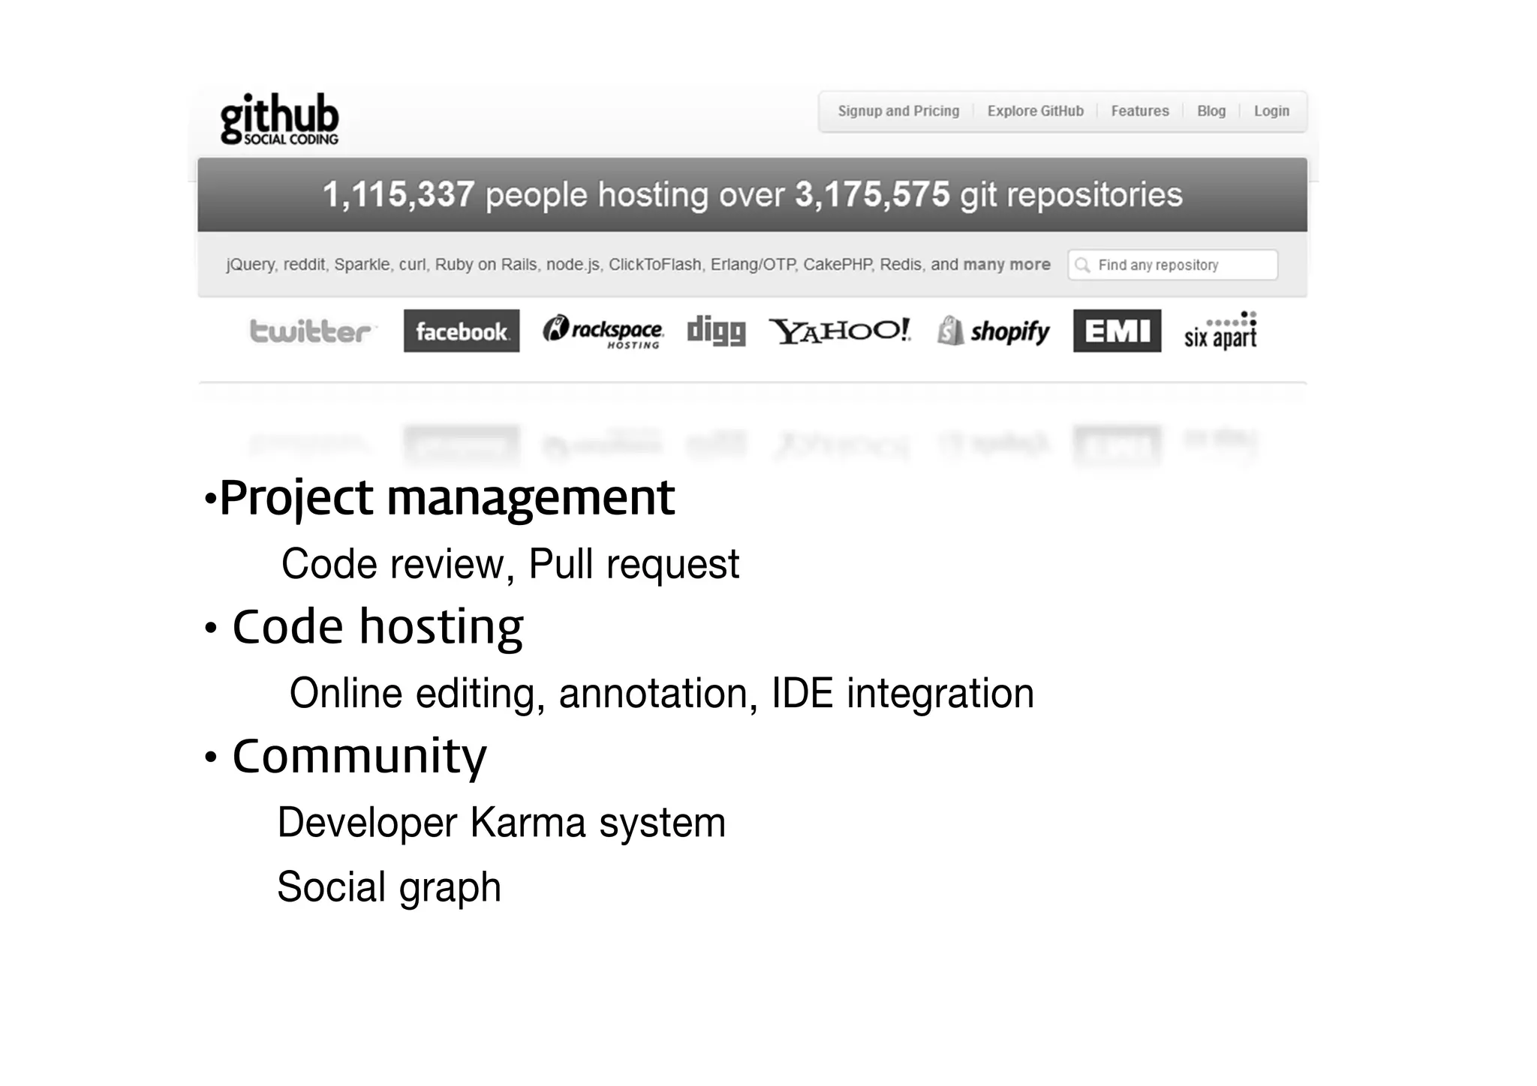Focus the Find any repository search field
Viewport: 1537px width, 1086px height.
pos(1172,265)
